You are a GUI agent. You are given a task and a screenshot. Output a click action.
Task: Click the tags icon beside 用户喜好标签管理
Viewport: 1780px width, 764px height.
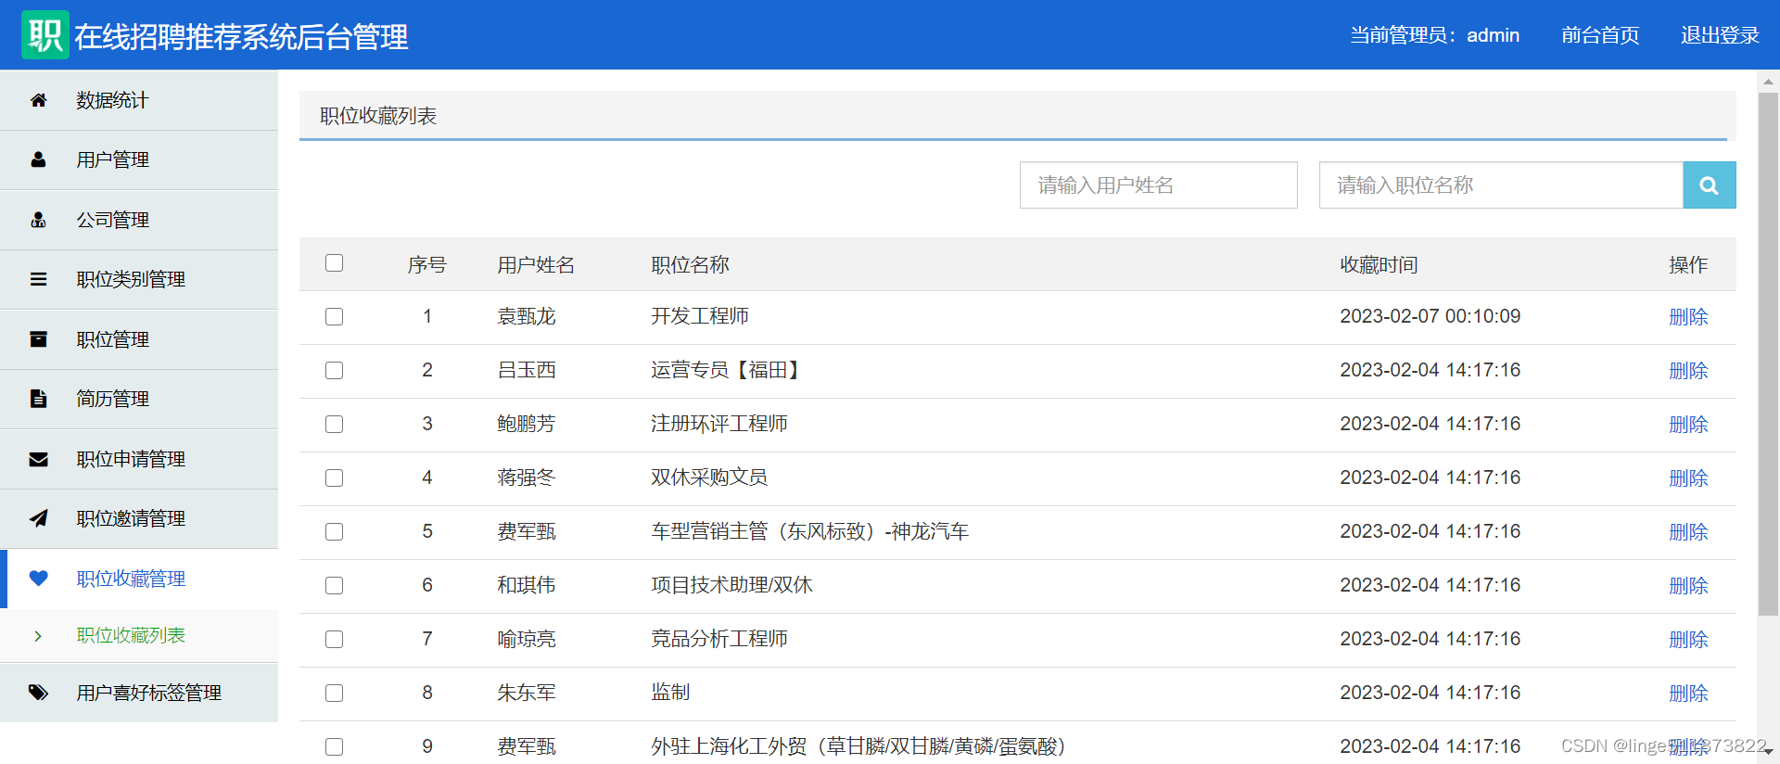(x=38, y=693)
